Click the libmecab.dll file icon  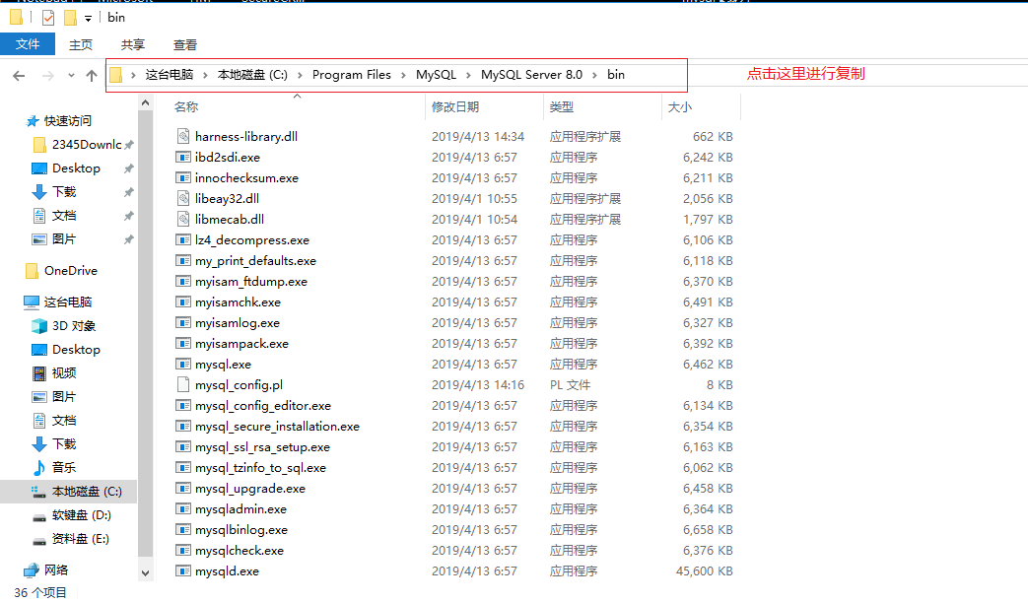click(x=183, y=219)
